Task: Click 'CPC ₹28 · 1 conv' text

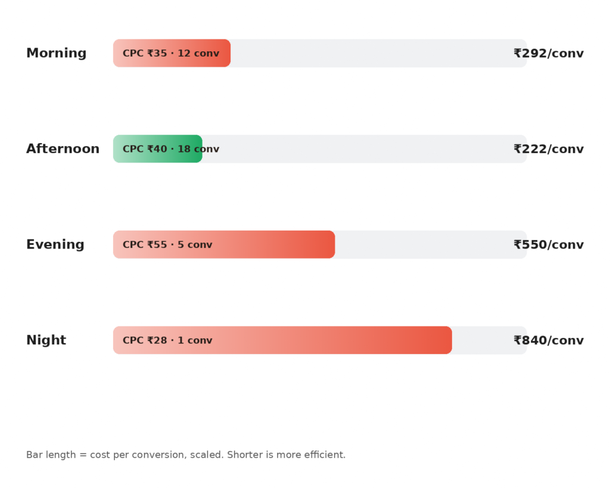Action: (167, 340)
